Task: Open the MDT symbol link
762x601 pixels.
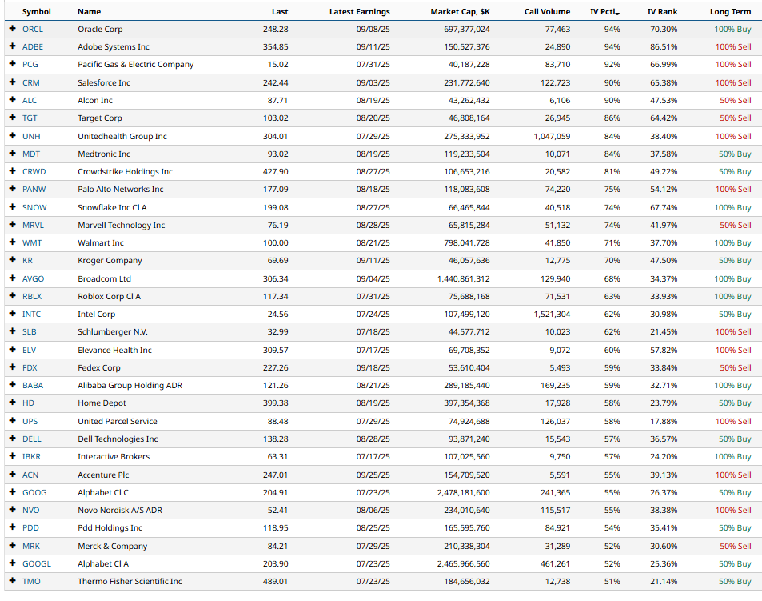Action: pyautogui.click(x=31, y=154)
